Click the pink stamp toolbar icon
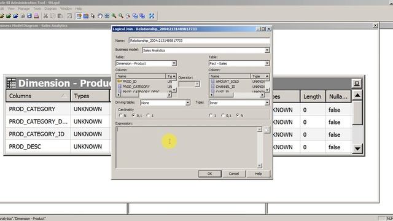Image resolution: width=393 pixels, height=221 pixels. (36, 16)
